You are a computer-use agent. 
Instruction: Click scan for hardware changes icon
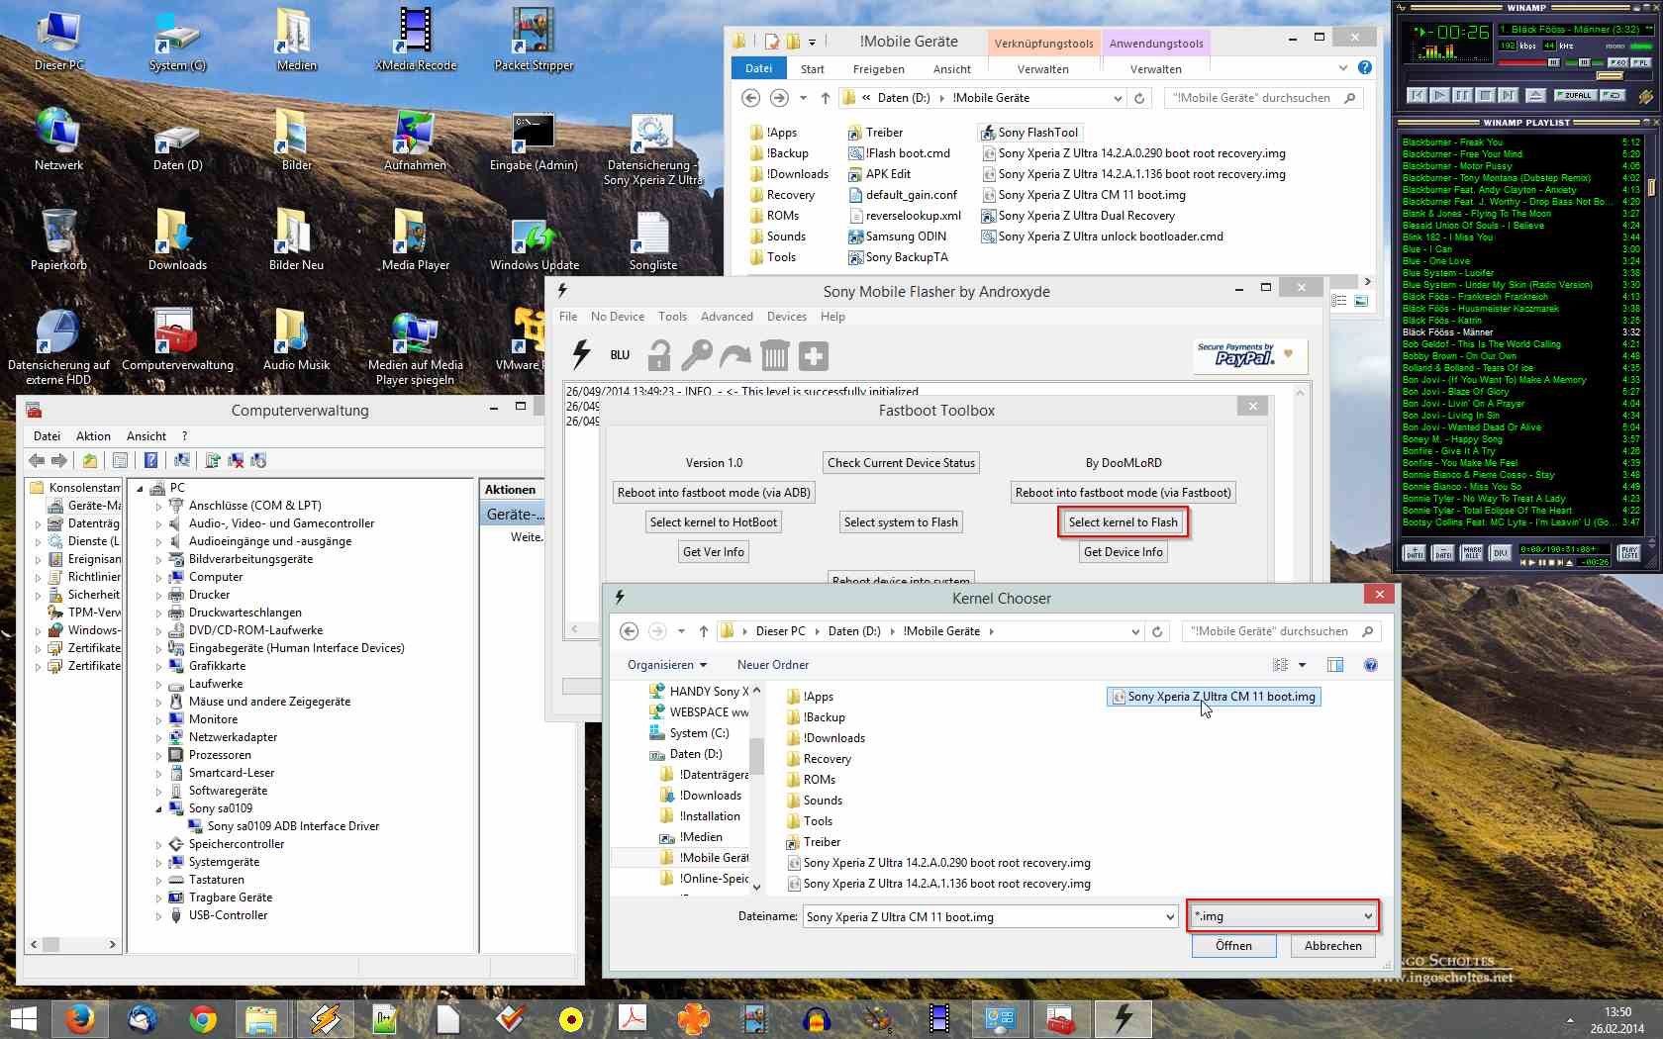[x=182, y=460]
